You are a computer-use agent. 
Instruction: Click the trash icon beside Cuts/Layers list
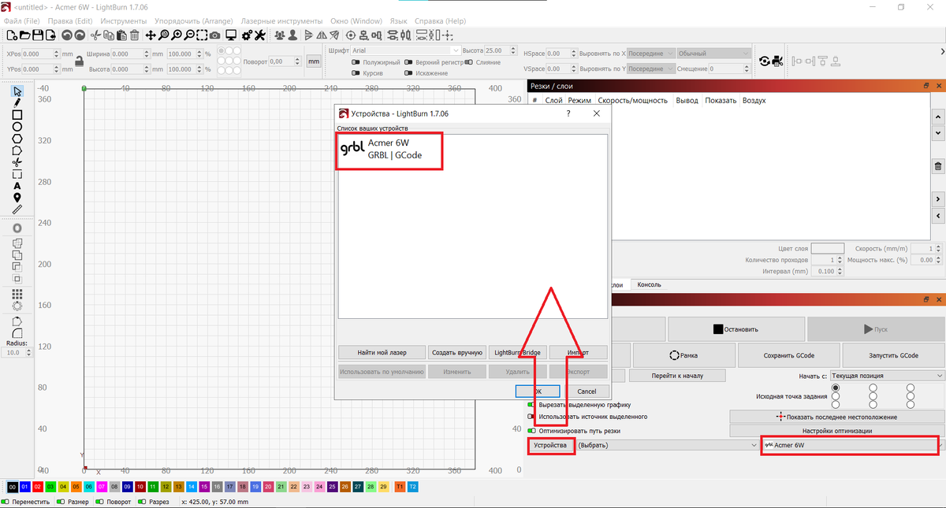pos(938,166)
